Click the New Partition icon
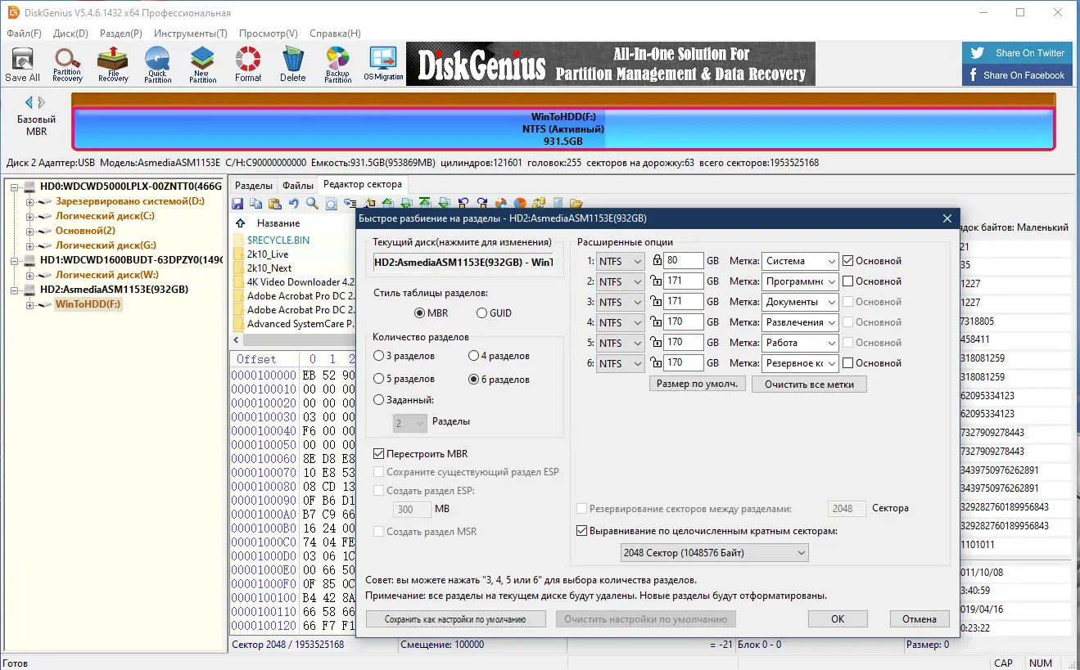Image resolution: width=1080 pixels, height=670 pixels. click(201, 65)
